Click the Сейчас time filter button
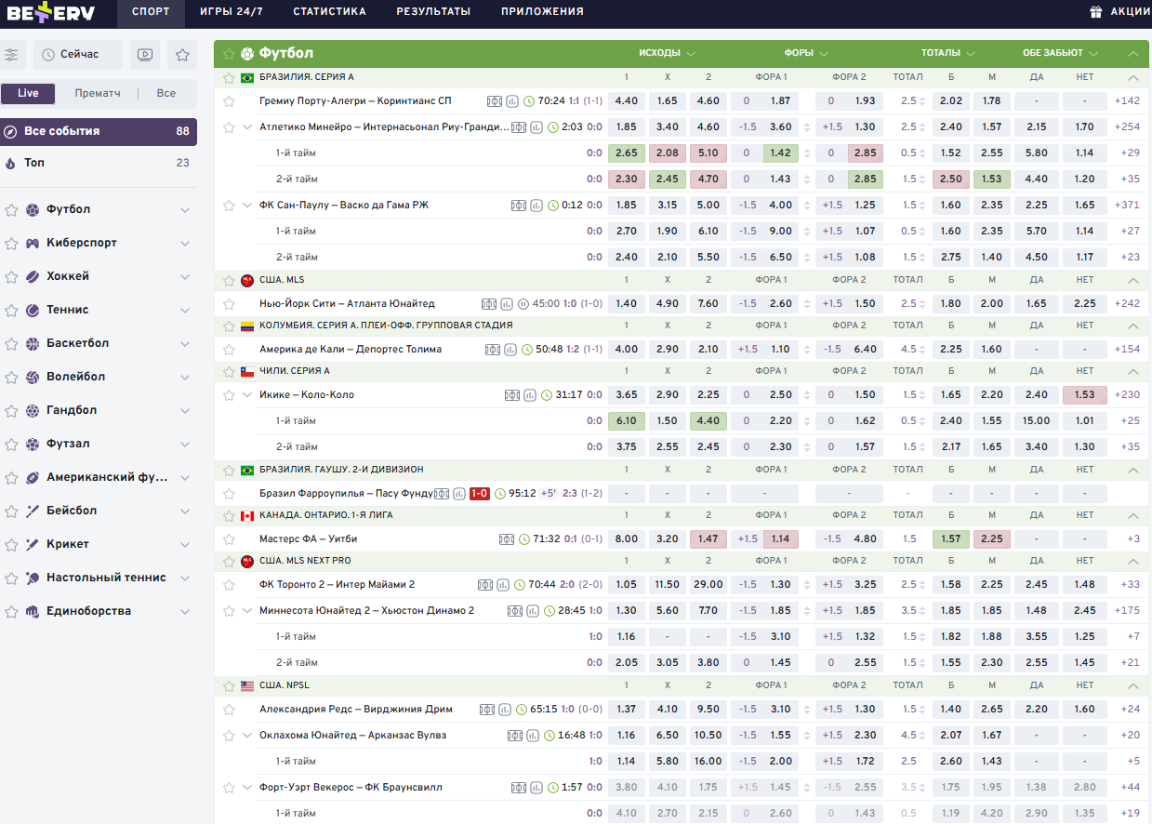 [x=78, y=55]
